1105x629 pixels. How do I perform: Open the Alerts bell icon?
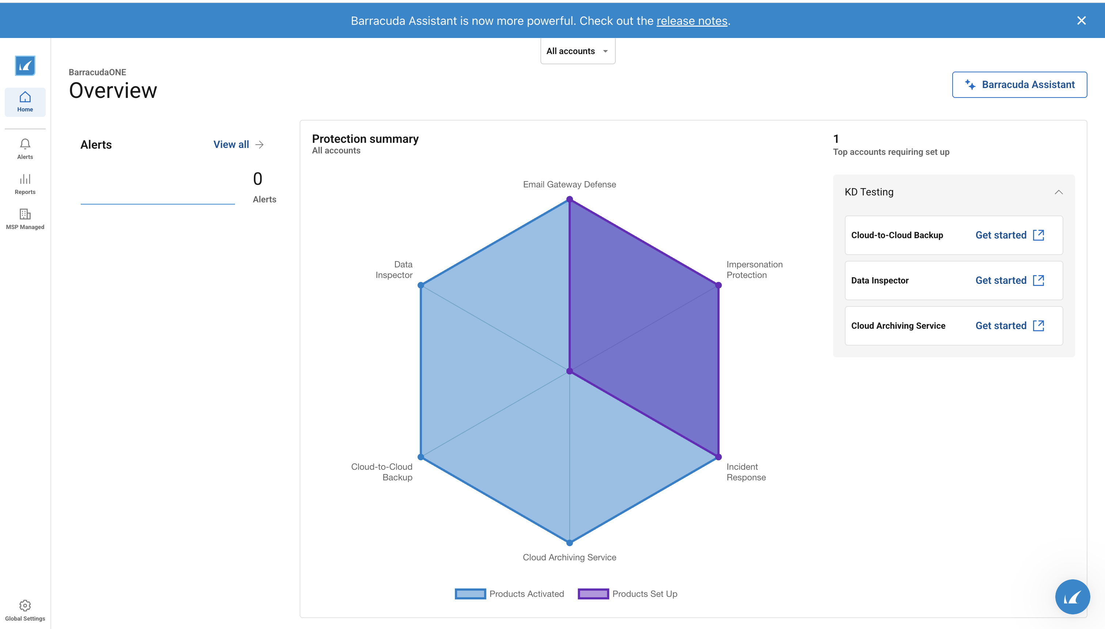[25, 144]
